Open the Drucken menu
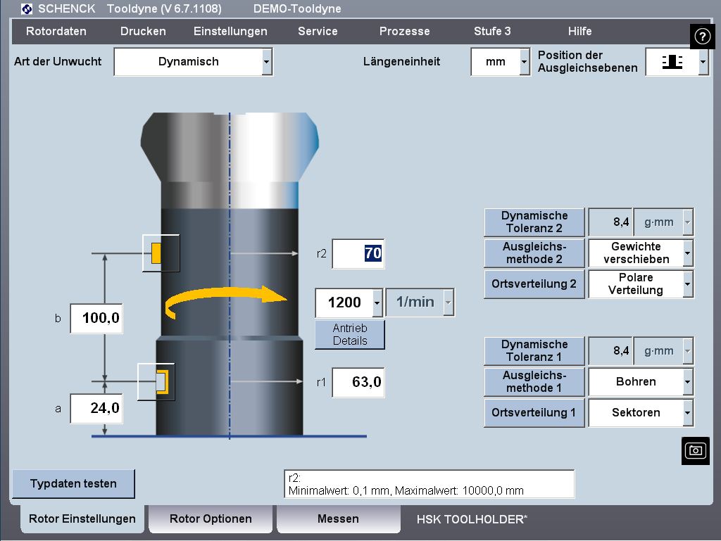Image resolution: width=721 pixels, height=541 pixels. point(143,31)
